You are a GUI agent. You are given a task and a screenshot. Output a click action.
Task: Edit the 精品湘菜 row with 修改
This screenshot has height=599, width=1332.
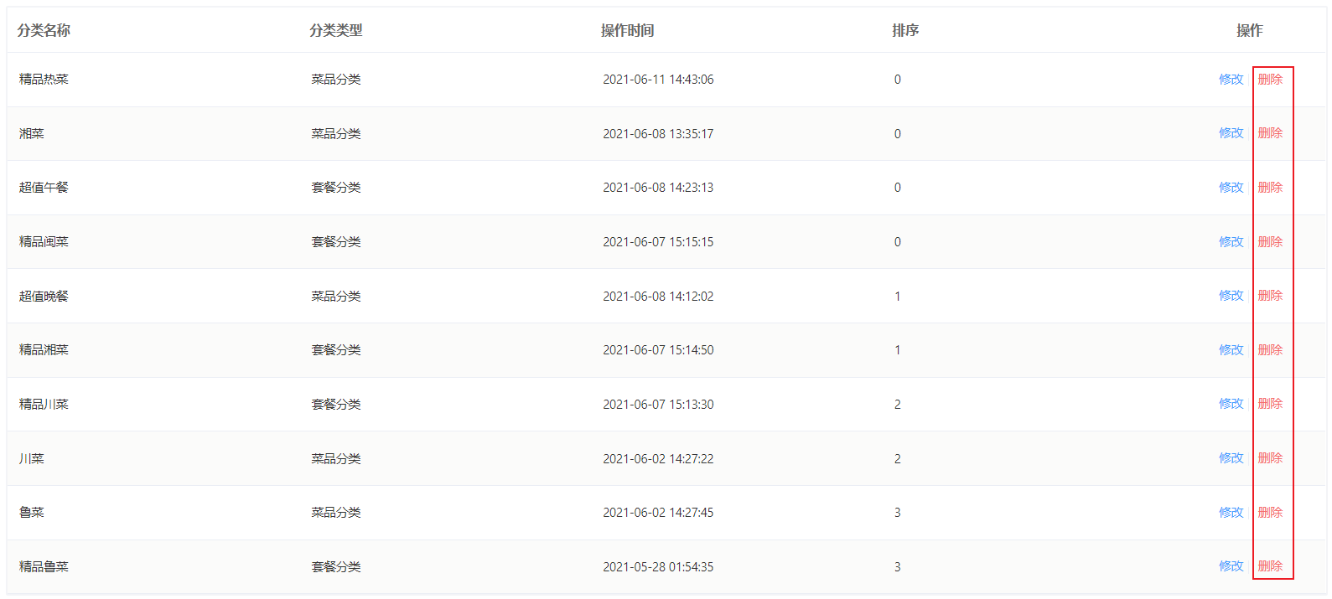click(1231, 350)
